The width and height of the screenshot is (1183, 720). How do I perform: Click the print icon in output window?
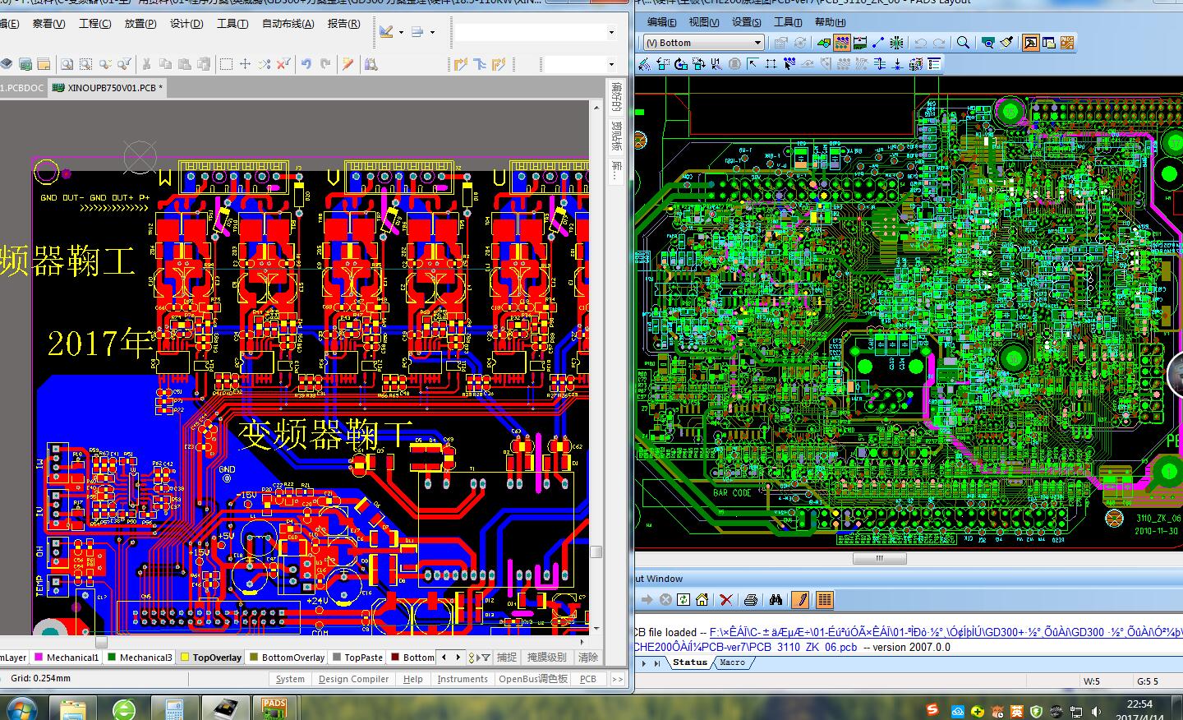point(750,600)
